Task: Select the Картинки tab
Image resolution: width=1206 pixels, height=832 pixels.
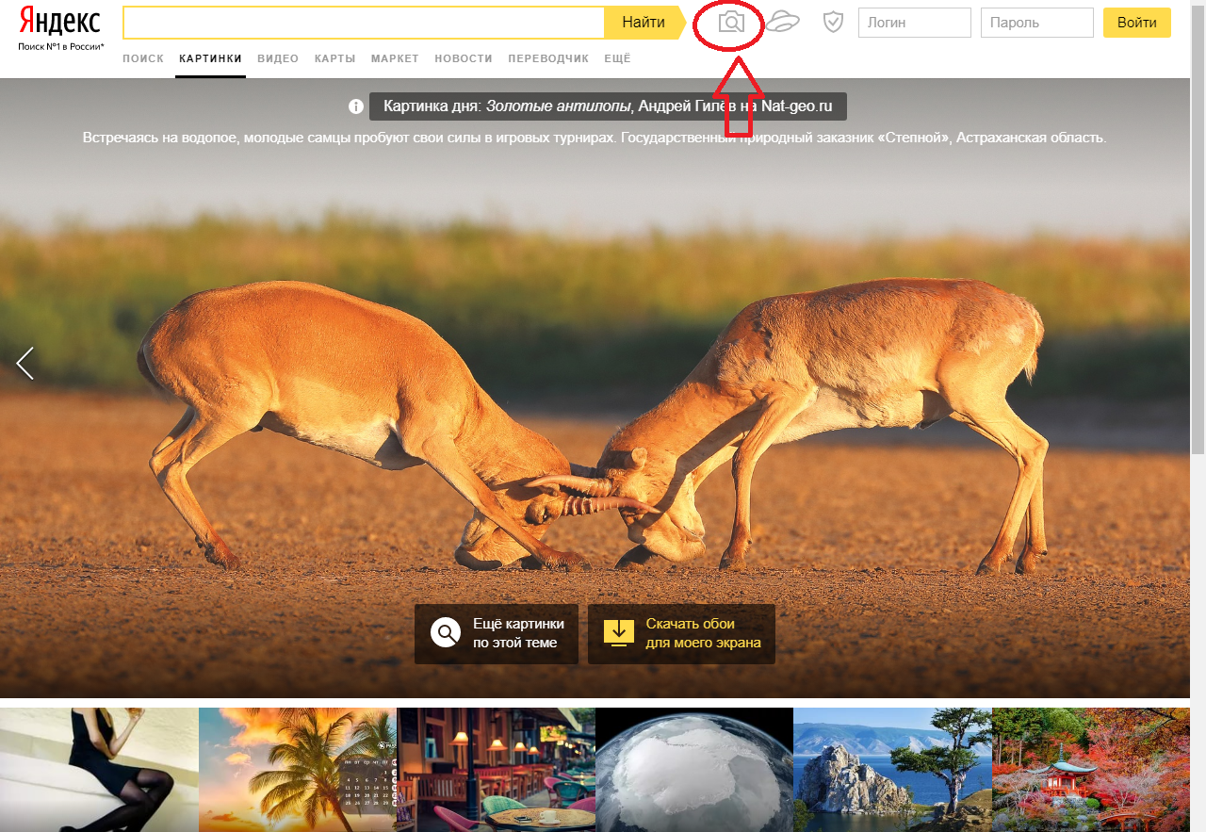Action: pyautogui.click(x=210, y=58)
